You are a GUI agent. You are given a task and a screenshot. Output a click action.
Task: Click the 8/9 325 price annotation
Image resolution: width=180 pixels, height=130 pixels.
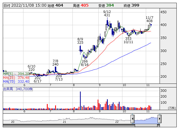[80, 41]
